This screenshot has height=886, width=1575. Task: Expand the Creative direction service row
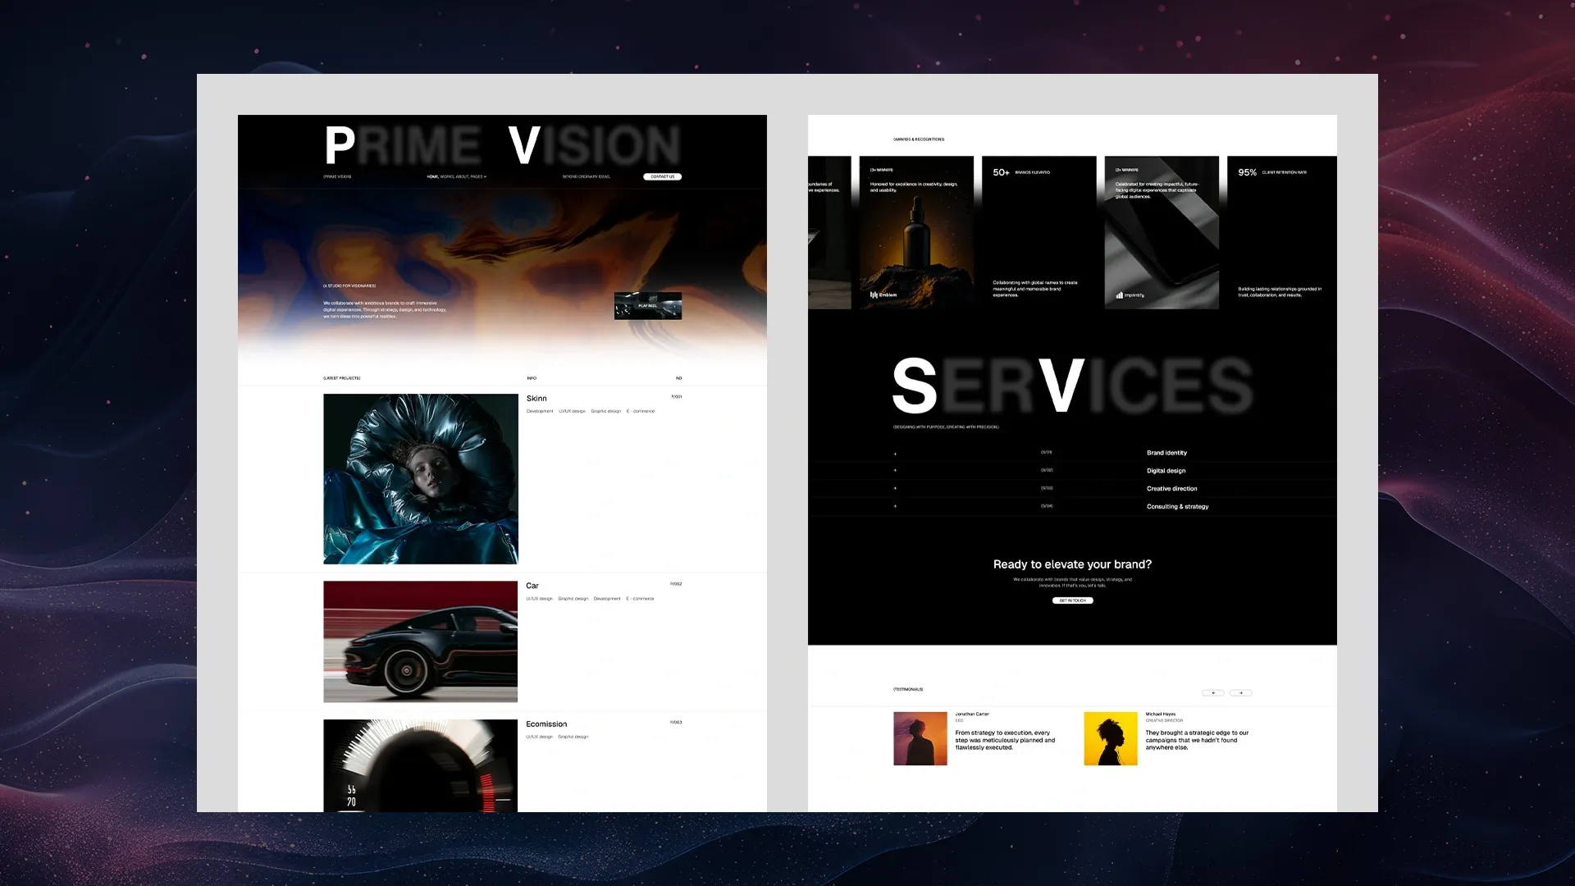pos(895,489)
